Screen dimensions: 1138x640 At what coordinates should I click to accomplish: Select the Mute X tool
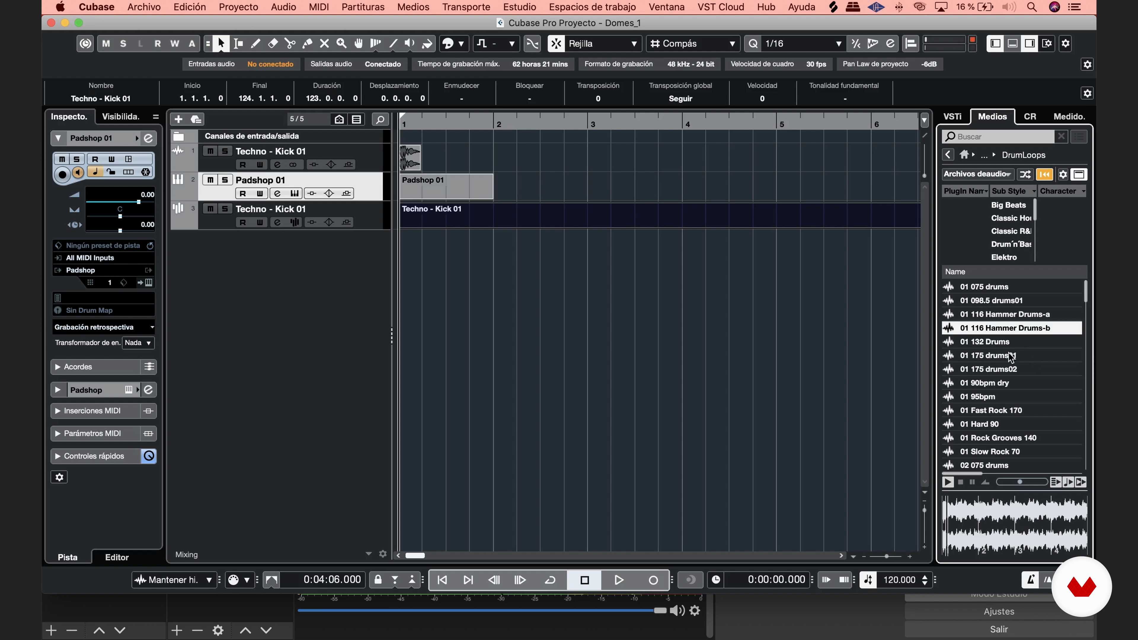[324, 43]
